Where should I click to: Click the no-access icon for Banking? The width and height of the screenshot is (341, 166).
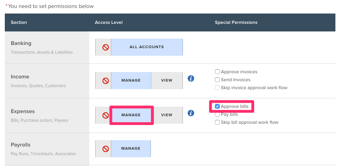click(106, 47)
